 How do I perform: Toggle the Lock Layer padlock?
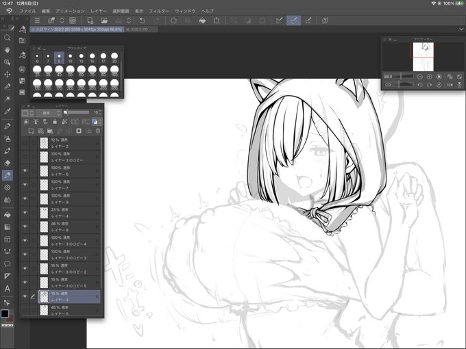(x=55, y=122)
